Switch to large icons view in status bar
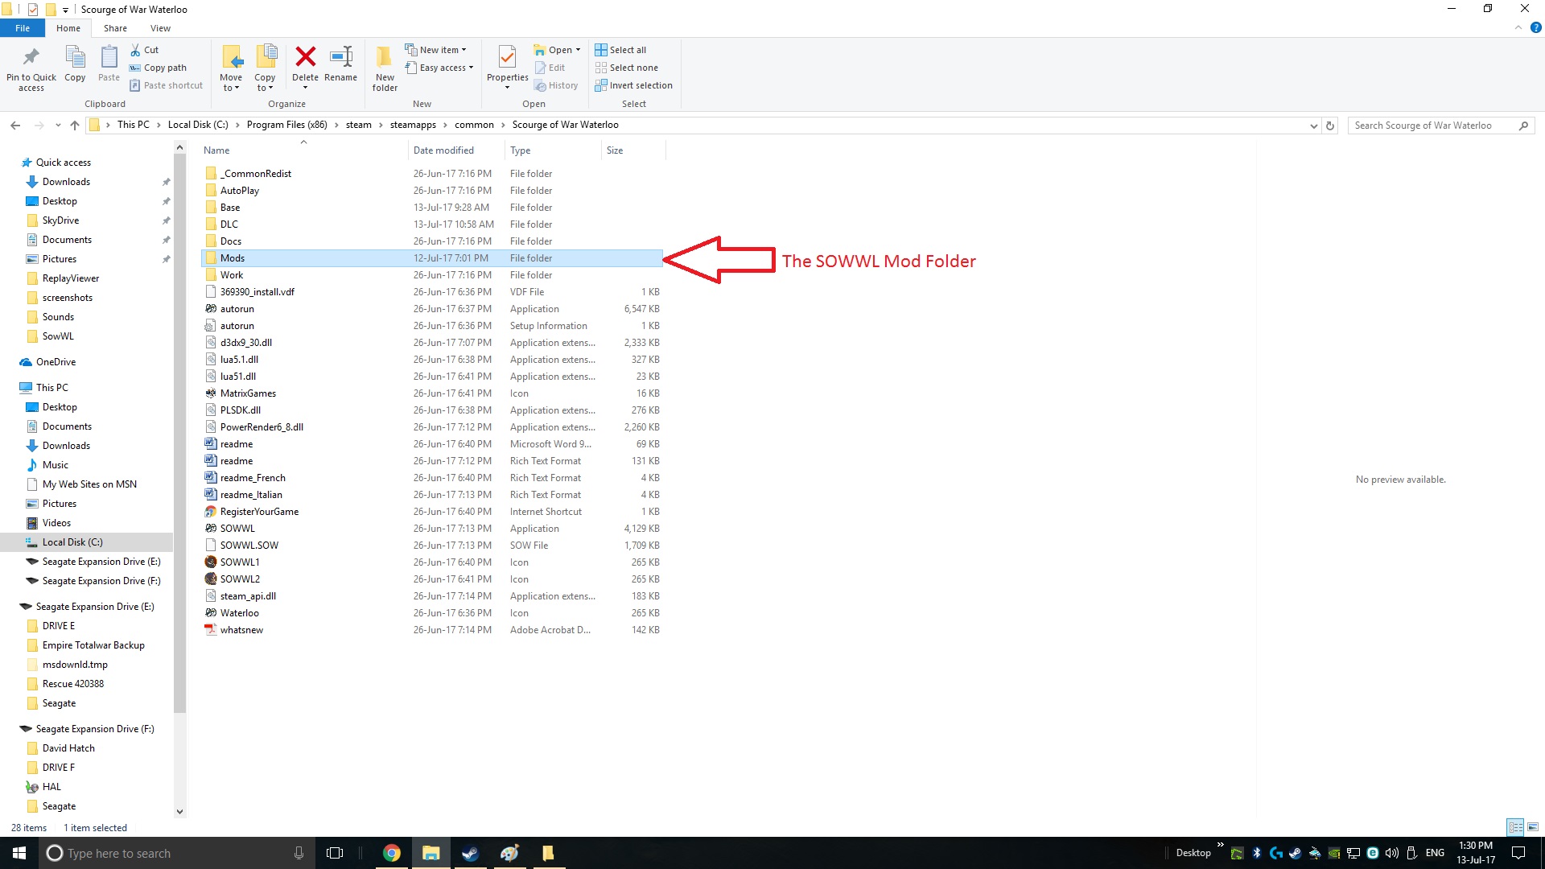This screenshot has height=869, width=1545. pos(1533,827)
